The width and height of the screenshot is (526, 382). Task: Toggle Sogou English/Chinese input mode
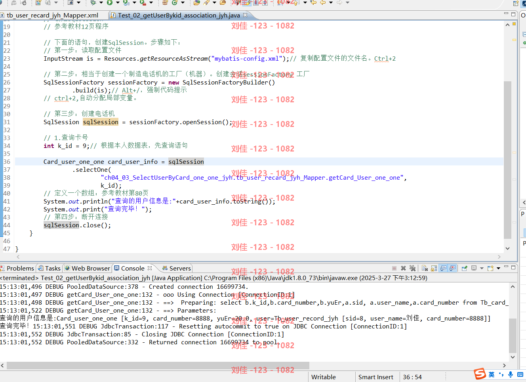tap(492, 374)
